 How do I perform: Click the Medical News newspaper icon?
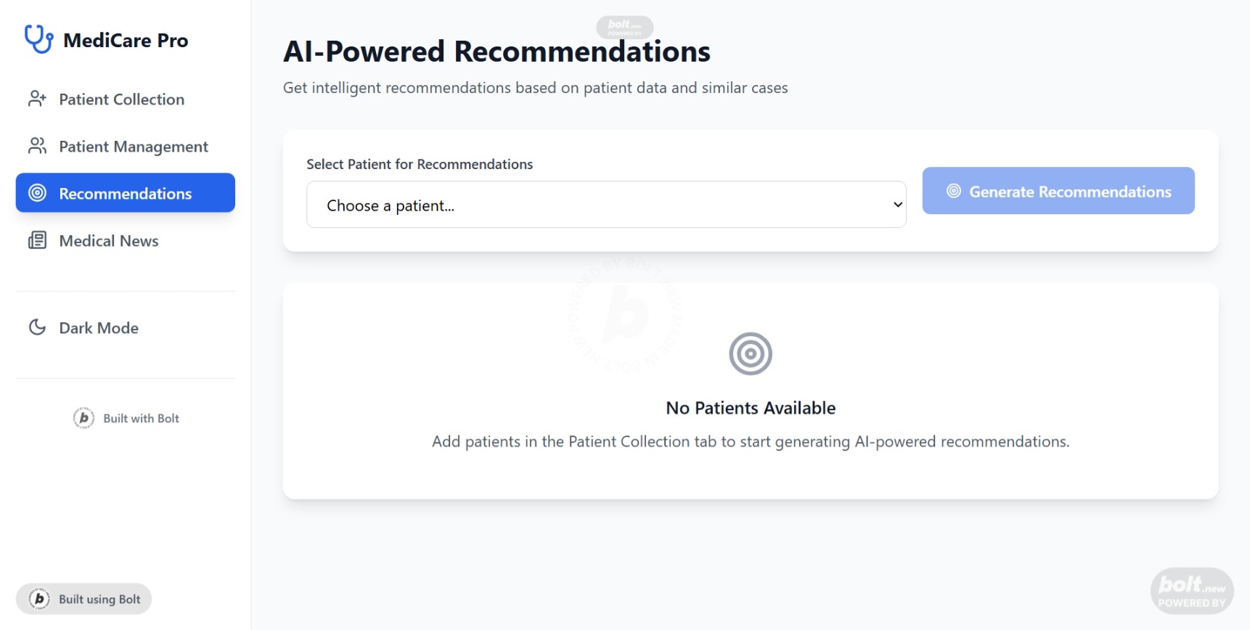(x=37, y=240)
